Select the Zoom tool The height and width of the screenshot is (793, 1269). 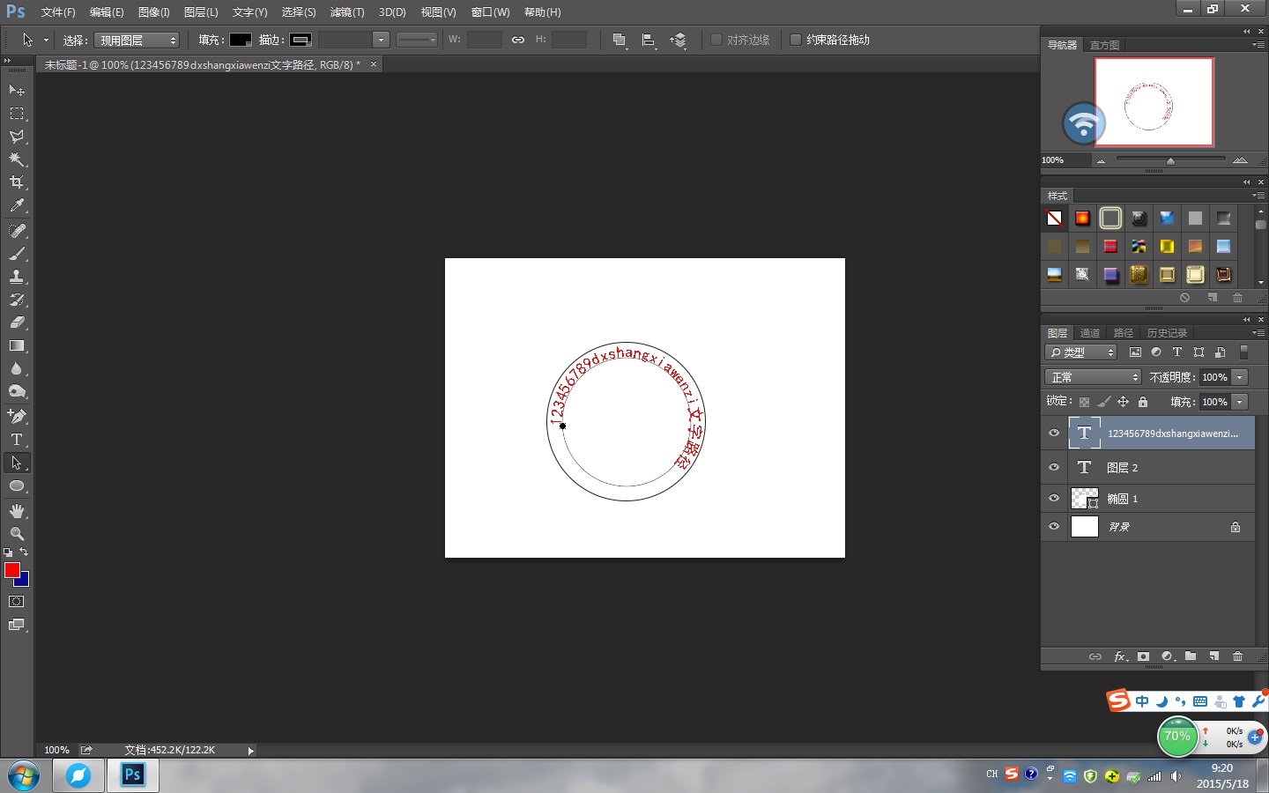coord(17,534)
